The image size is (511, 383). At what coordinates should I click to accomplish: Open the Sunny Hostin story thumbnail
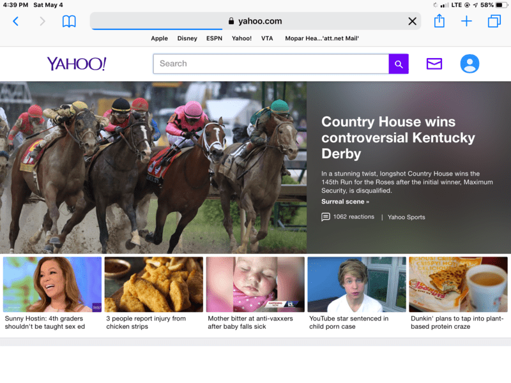pos(52,284)
